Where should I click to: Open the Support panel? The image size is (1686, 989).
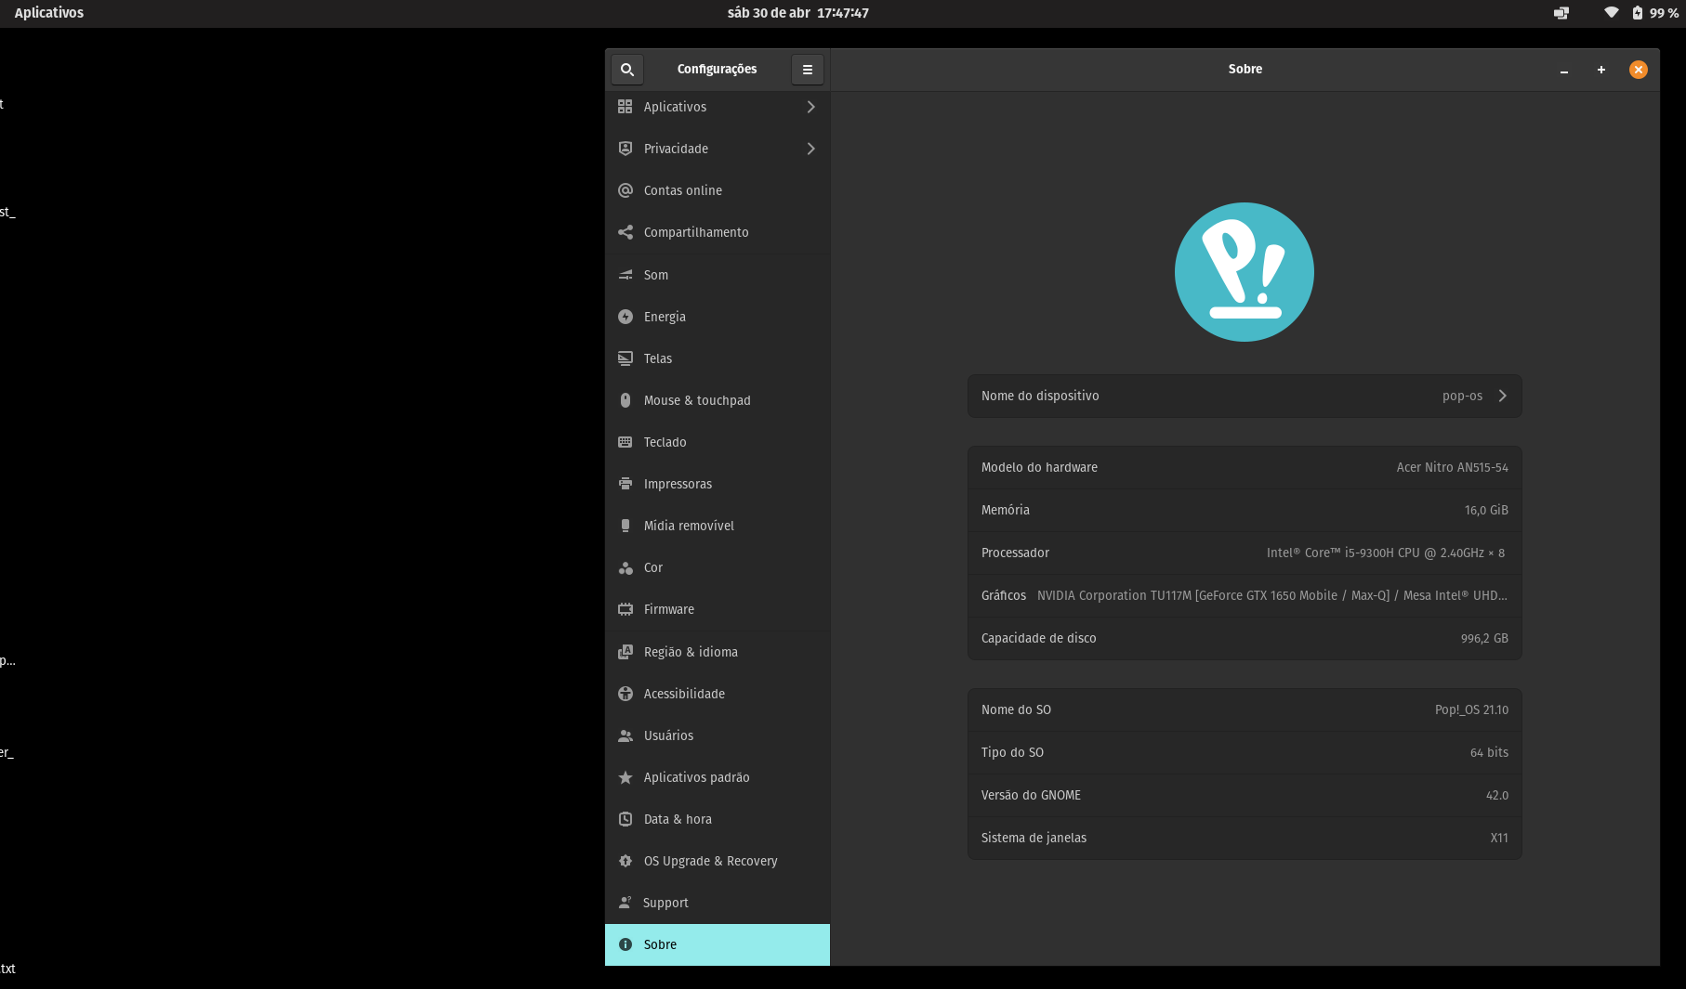click(718, 903)
